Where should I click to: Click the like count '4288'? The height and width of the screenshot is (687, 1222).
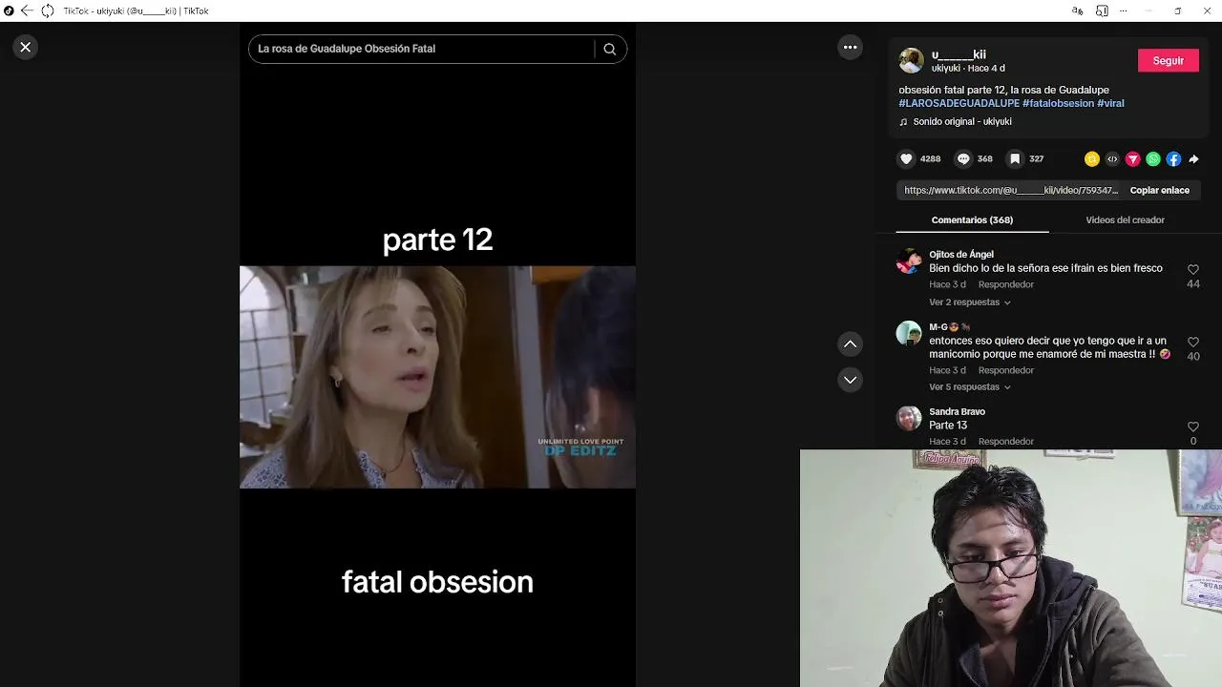[x=930, y=159]
